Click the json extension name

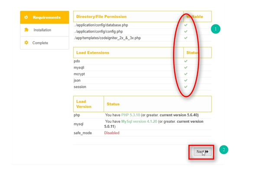[77, 81]
